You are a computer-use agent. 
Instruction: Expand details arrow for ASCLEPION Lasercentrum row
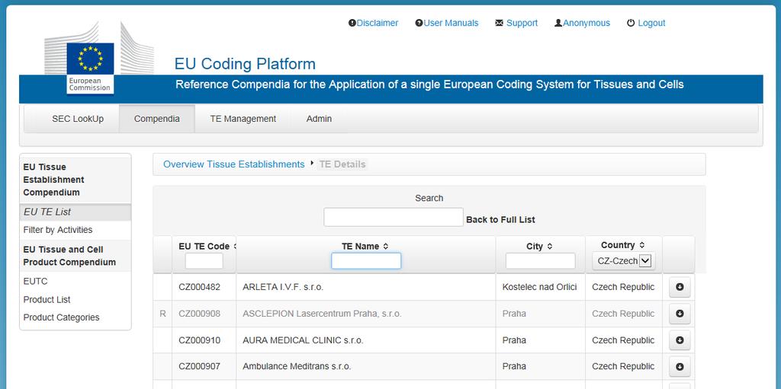point(680,314)
